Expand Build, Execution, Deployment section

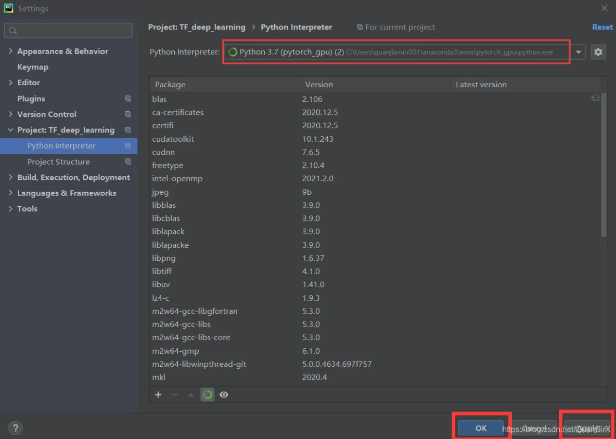pos(10,177)
